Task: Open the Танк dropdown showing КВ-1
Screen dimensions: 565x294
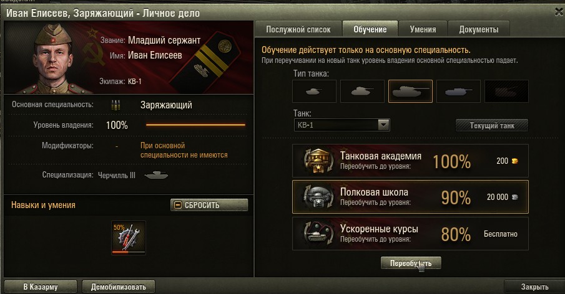Action: pyautogui.click(x=341, y=125)
